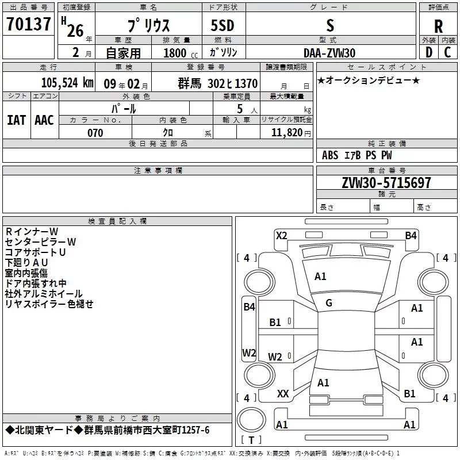
Task: Click registration number 群馬 302ヒ1370
Action: [x=218, y=83]
